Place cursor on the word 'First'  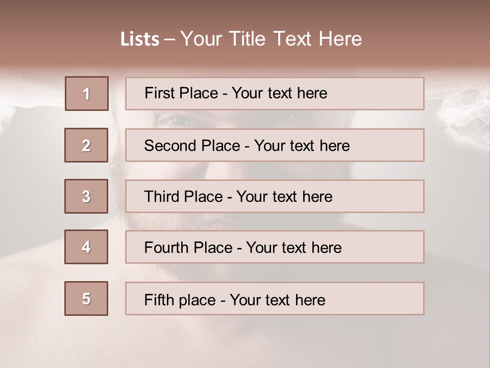pos(159,93)
